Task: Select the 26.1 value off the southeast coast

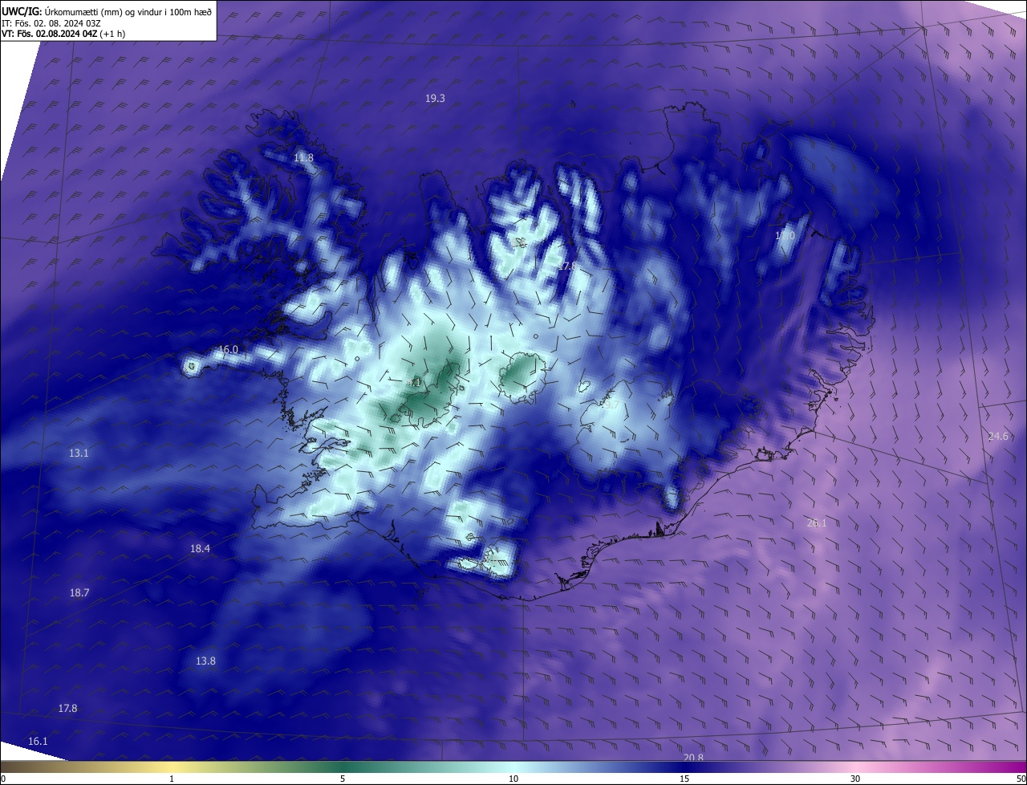Action: [816, 523]
